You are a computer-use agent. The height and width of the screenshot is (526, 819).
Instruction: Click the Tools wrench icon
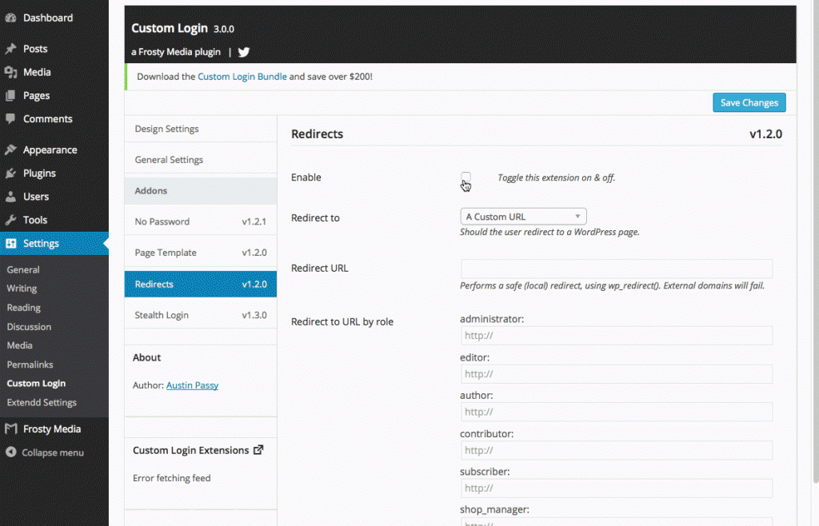[10, 220]
